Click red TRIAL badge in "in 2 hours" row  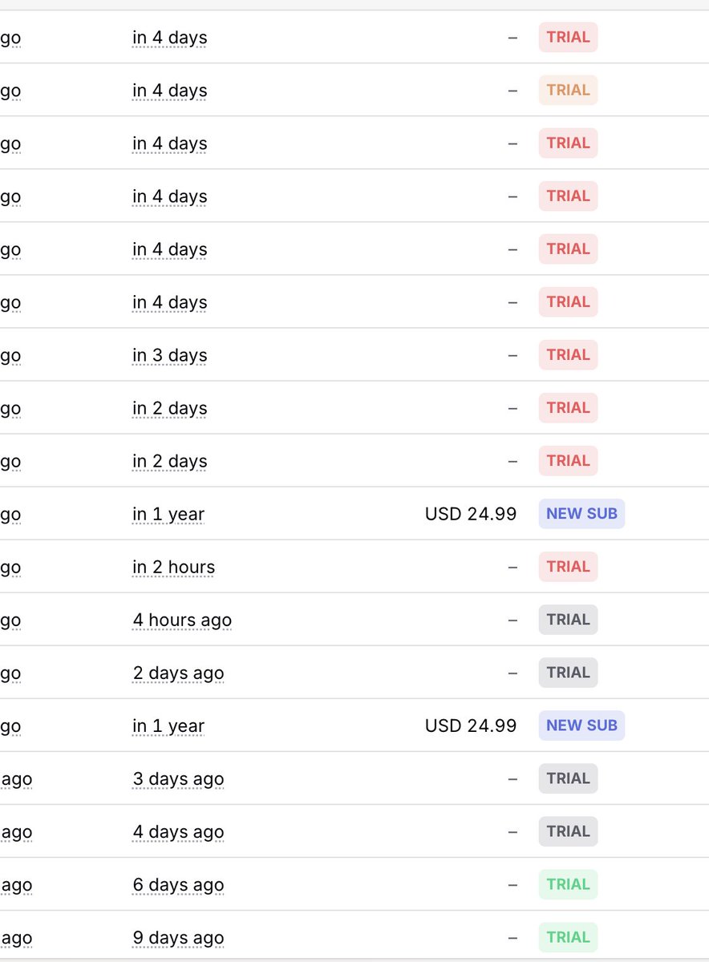pos(568,567)
